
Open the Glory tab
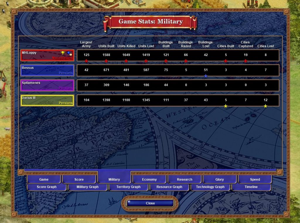(220, 179)
